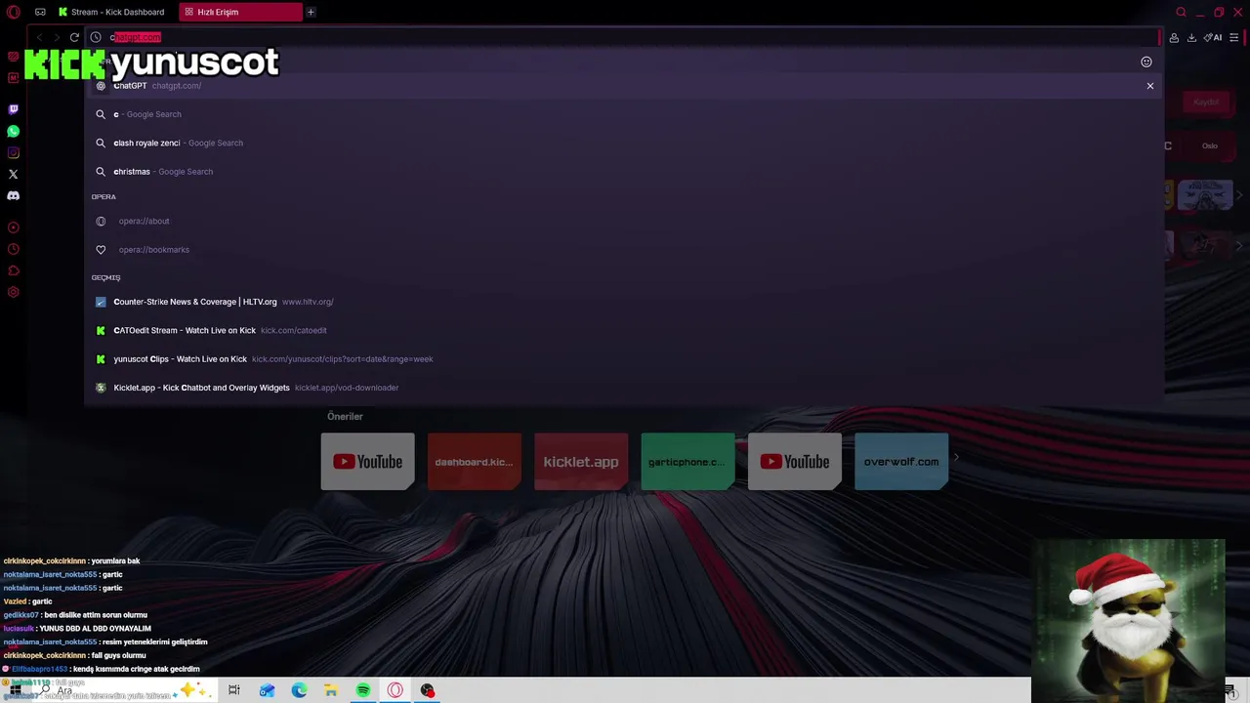Screen dimensions: 1250x703
Task: Open the HLTV.org Counter-Strike News history entry
Action: coord(623,302)
